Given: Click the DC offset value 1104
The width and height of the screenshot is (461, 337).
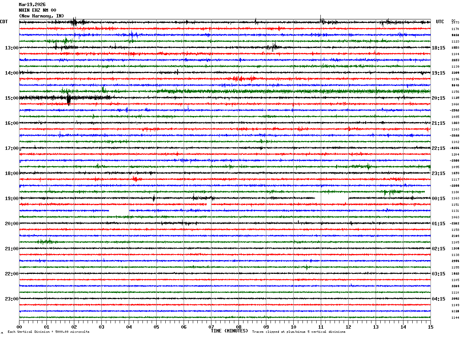Looking at the screenshot, I should 455,54.
